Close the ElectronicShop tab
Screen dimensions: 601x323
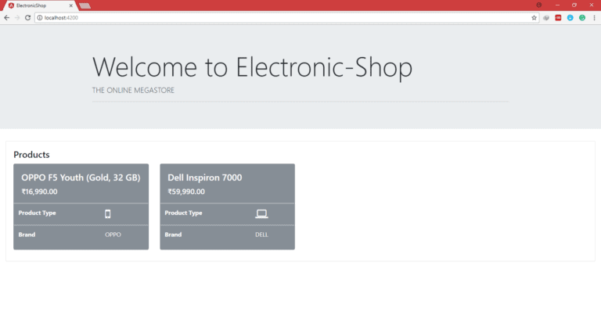(71, 5)
